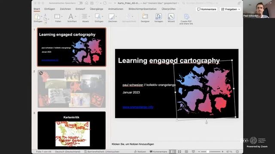Select the cut scissors icon
275x154 pixels.
pyautogui.click(x=45, y=15)
